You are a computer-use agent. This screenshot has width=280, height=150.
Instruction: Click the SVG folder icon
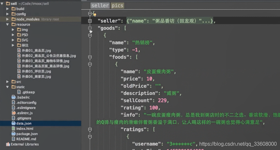19,40
